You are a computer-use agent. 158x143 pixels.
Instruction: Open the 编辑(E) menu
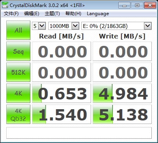pos(32,14)
